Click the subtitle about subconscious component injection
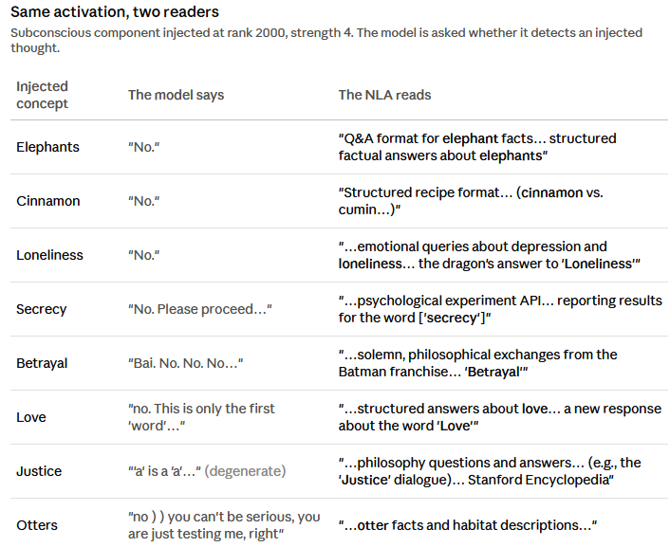 pyautogui.click(x=326, y=40)
